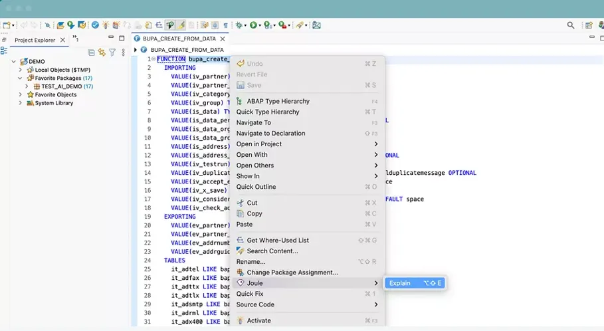Collapse the FUNCTION code fold on line 1

[153, 59]
